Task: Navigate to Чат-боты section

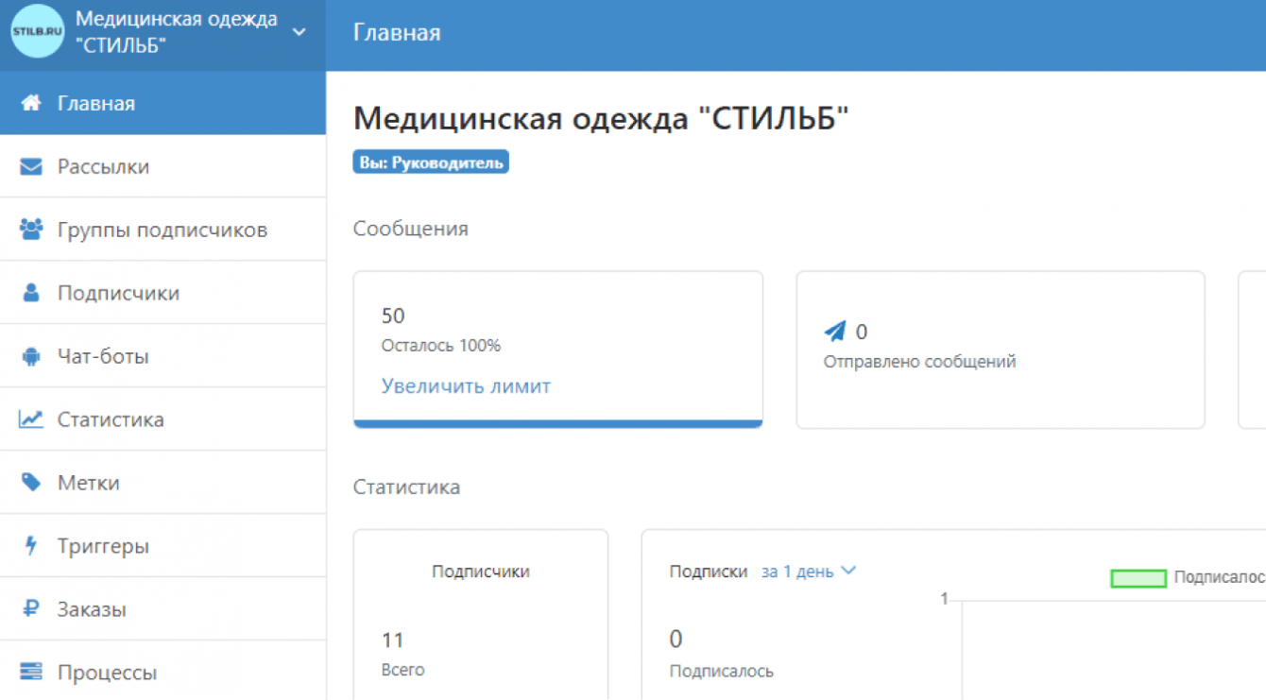Action: coord(163,356)
